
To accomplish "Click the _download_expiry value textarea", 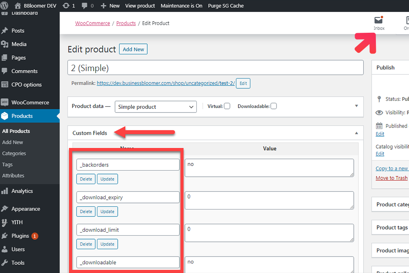I will [269, 201].
